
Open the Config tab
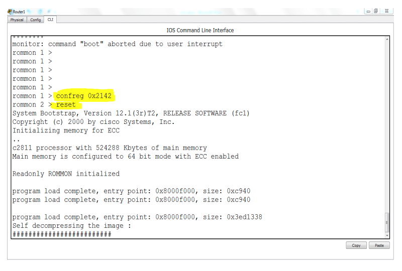click(x=35, y=20)
